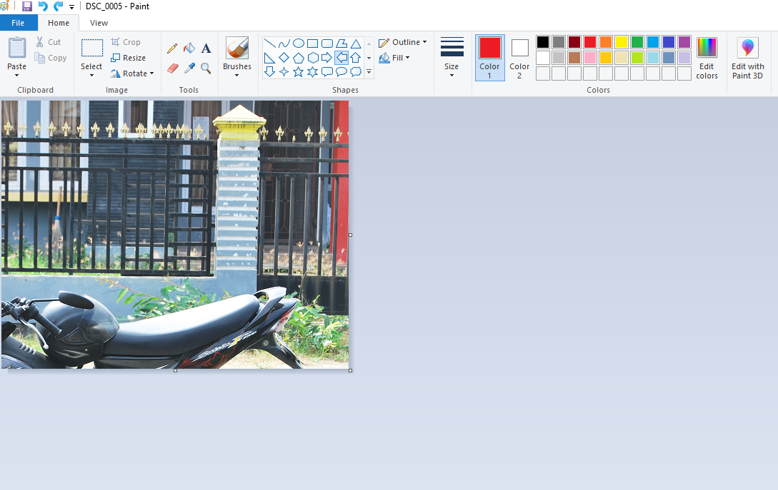This screenshot has height=490, width=778.
Task: Click the Undo arrow in title bar
Action: pyautogui.click(x=43, y=6)
